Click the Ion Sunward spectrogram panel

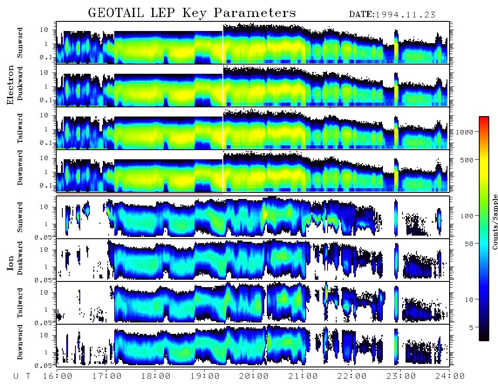click(x=253, y=217)
